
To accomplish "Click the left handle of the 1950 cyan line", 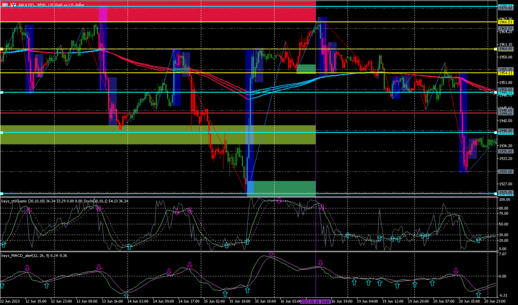I will (2, 92).
